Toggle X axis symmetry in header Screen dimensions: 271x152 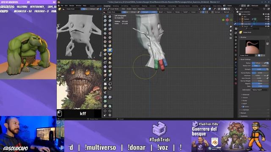click(203, 12)
